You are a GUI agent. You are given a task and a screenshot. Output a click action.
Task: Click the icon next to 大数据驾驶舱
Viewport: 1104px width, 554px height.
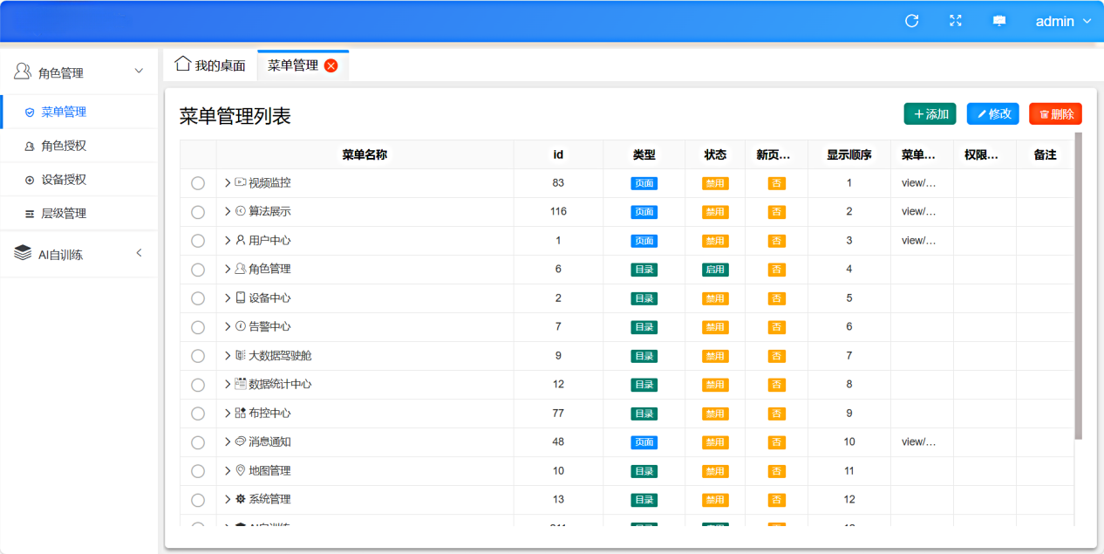pos(241,355)
